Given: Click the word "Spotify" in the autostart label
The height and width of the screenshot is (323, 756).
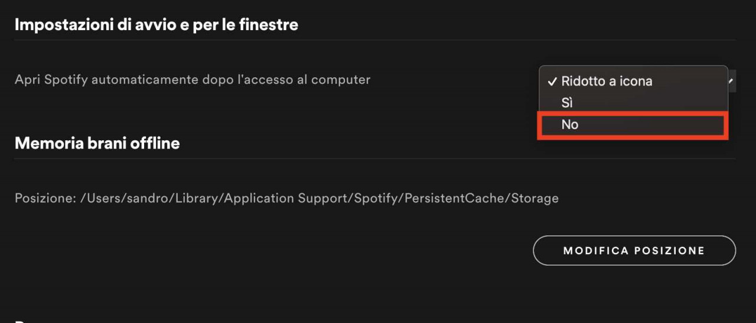Looking at the screenshot, I should [x=66, y=80].
